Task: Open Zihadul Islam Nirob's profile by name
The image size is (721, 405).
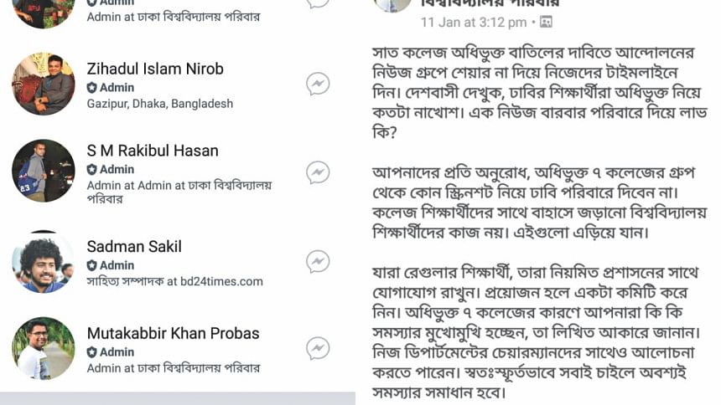Action: 155,69
